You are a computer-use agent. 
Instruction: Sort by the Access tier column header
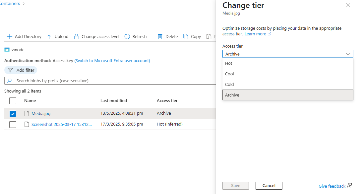click(x=167, y=101)
